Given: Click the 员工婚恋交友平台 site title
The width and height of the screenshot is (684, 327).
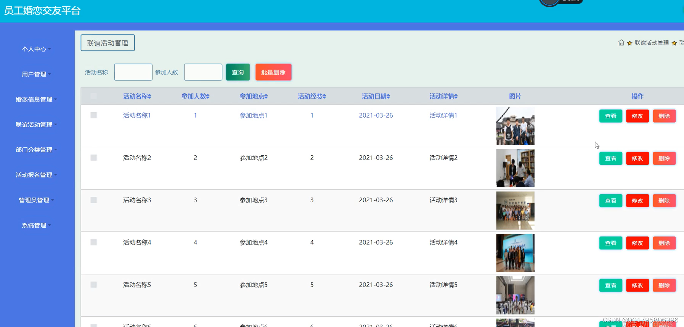Looking at the screenshot, I should coord(42,11).
